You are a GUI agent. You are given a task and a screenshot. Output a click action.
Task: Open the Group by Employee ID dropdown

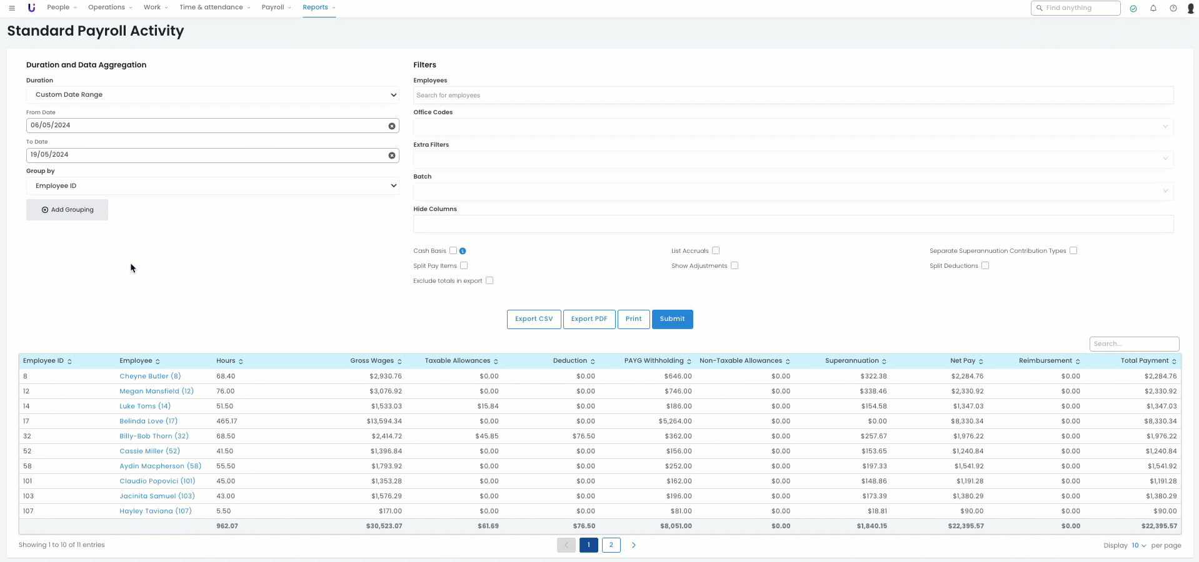coord(213,186)
